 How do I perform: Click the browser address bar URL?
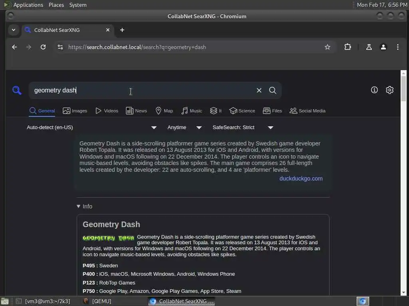(x=137, y=47)
